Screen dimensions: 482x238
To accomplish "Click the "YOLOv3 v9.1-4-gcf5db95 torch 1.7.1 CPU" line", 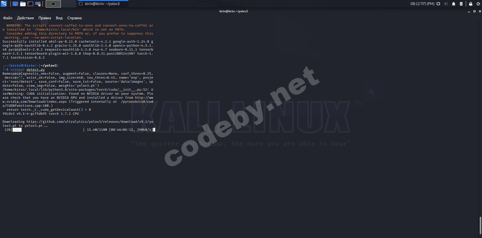I will pos(41,114).
